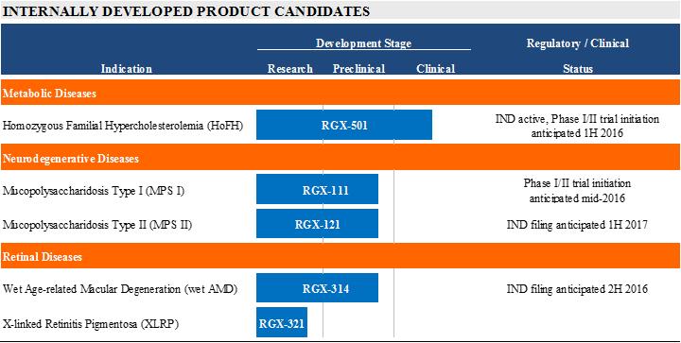681x343 pixels.
Task: Select the RGX-111 pipeline bar
Action: 317,189
